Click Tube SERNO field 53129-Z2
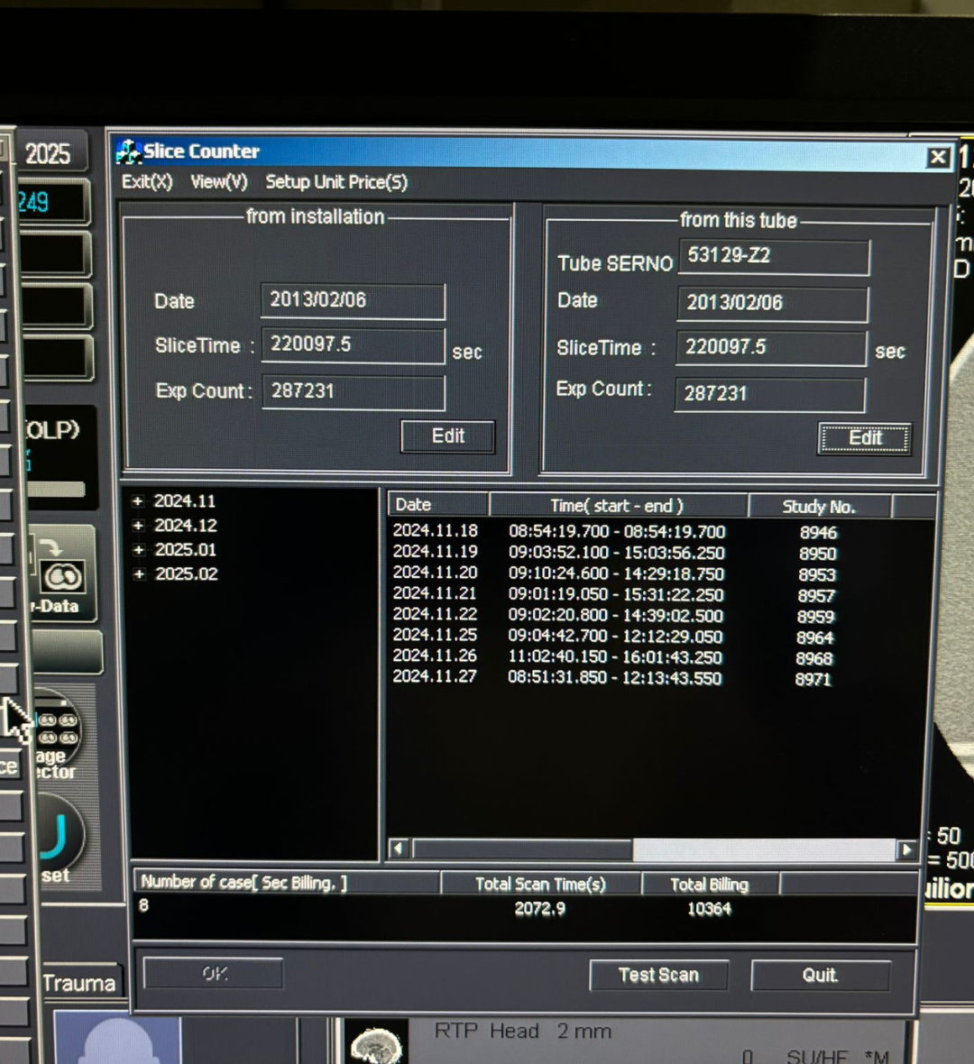 (x=774, y=256)
